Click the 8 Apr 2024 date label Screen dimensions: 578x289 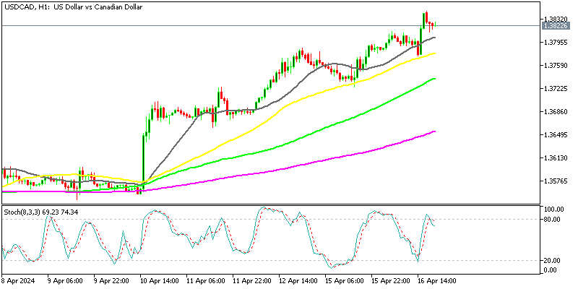[x=20, y=280]
